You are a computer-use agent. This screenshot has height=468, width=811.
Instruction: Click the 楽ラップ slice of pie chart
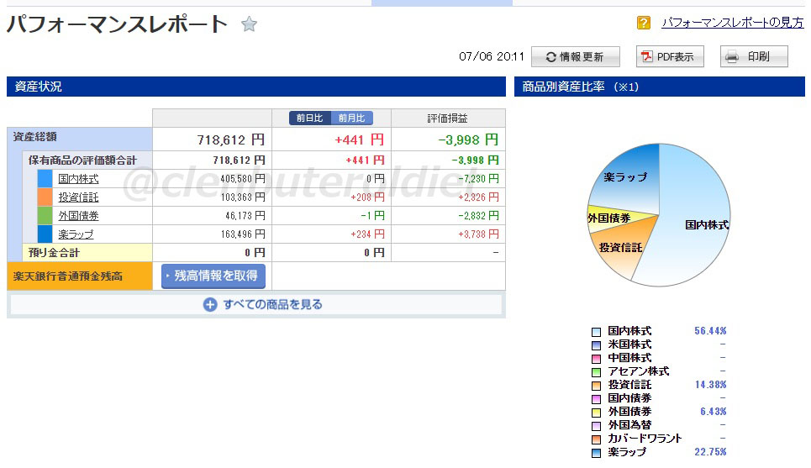coord(629,178)
